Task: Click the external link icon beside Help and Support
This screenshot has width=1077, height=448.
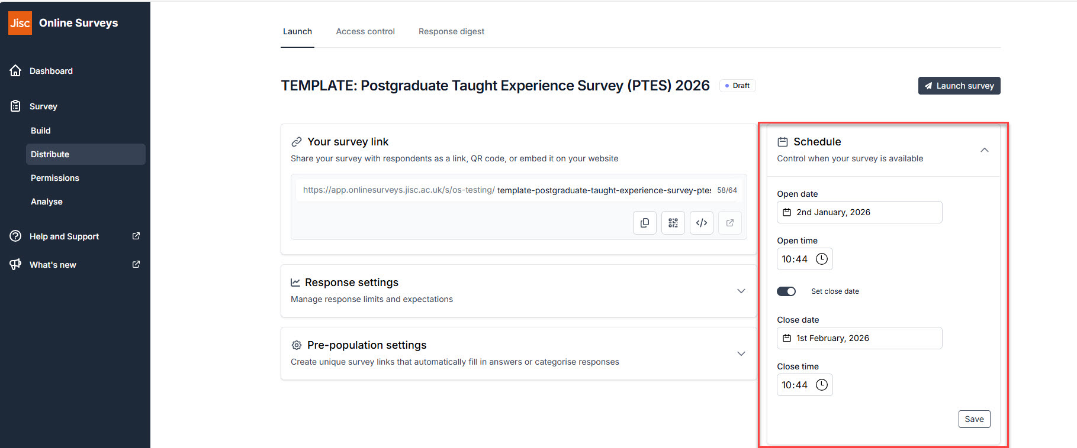Action: click(x=136, y=236)
